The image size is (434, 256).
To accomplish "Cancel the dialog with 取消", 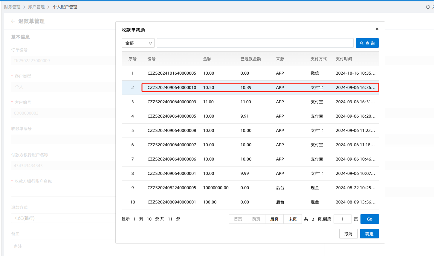I will coord(348,234).
